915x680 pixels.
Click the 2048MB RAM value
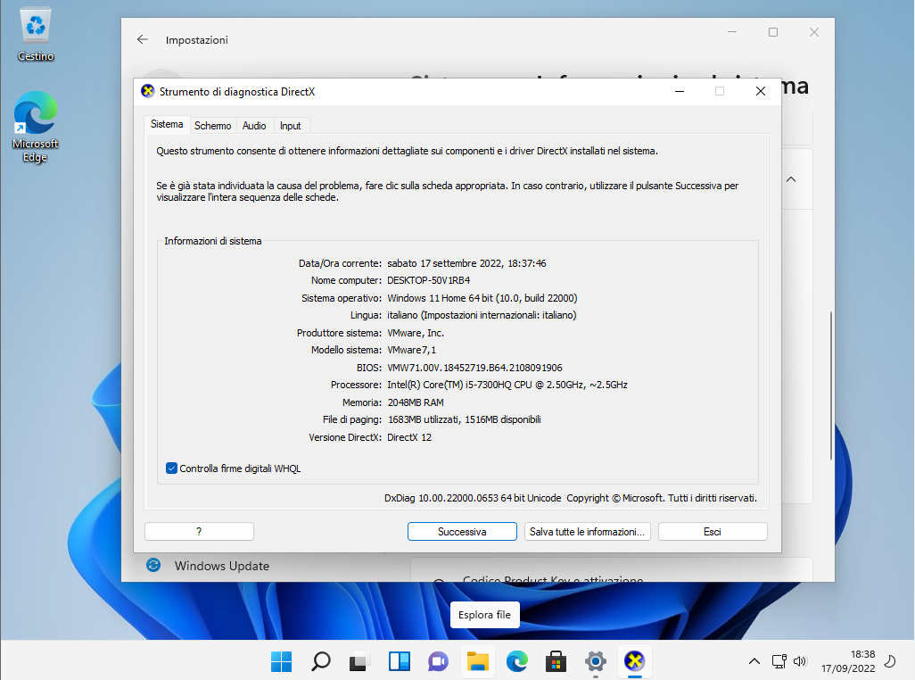click(416, 402)
